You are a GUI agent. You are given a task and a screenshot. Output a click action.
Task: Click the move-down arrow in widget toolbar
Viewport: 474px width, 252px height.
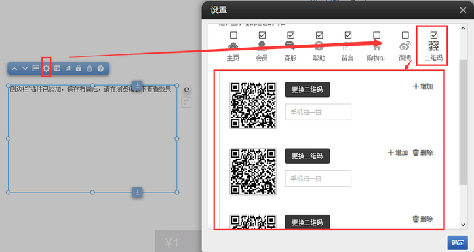pyautogui.click(x=25, y=69)
